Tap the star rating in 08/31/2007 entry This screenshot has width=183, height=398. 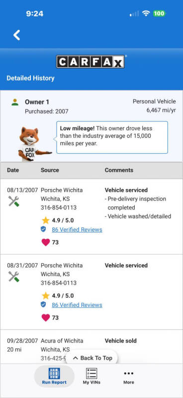[x=46, y=296]
